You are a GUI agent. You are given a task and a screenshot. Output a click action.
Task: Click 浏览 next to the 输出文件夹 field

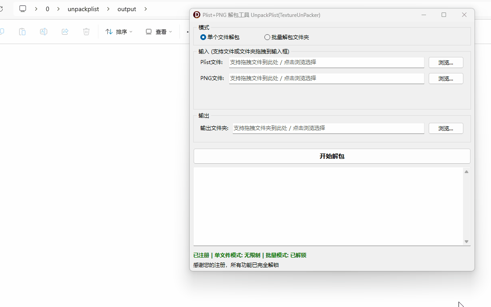pyautogui.click(x=446, y=128)
